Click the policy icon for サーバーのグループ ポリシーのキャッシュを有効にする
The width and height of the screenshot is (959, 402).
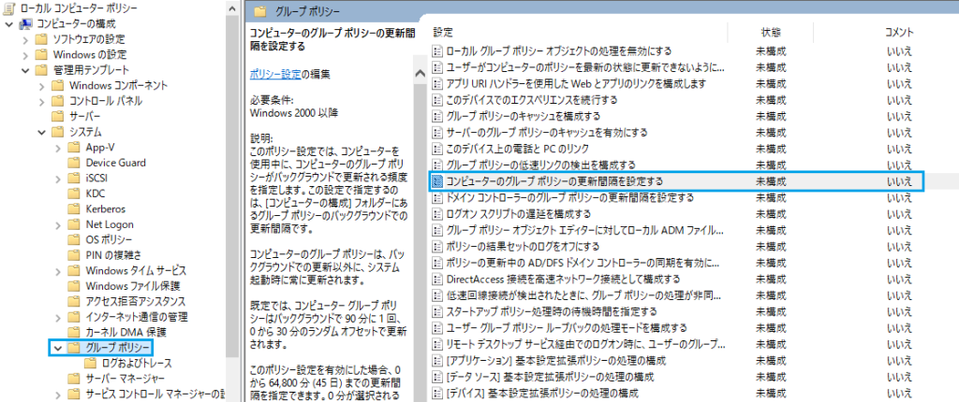pyautogui.click(x=436, y=133)
